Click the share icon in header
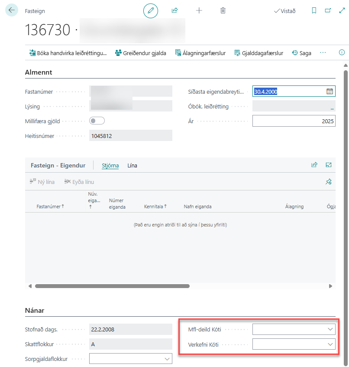This screenshot has height=367, width=349. click(175, 11)
